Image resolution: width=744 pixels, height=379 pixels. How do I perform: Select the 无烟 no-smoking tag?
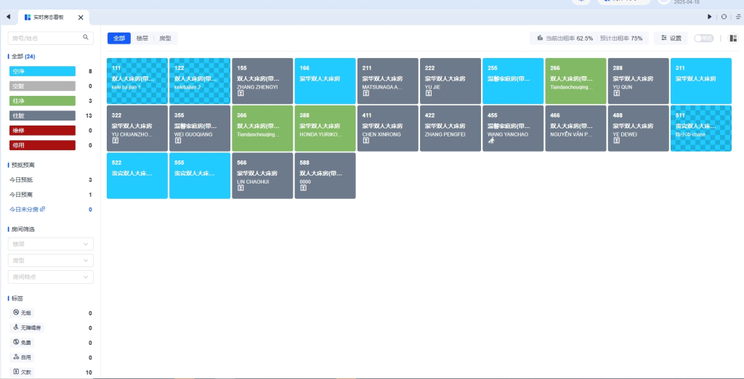(23, 313)
